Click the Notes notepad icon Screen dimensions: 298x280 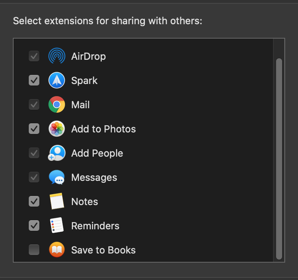coord(57,201)
